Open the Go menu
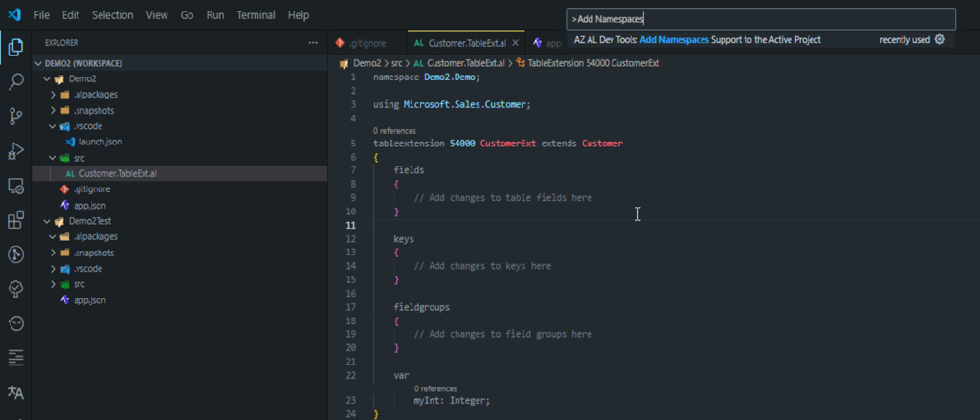The image size is (980, 420). 187,15
